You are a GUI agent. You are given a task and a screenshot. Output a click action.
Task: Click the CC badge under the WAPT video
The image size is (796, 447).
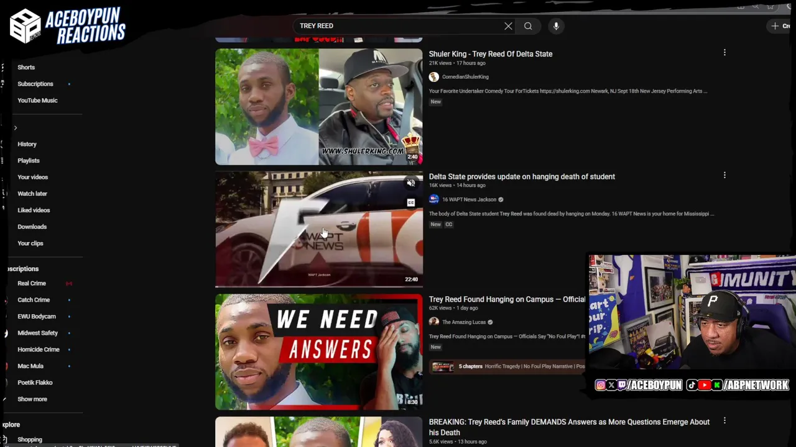449,225
